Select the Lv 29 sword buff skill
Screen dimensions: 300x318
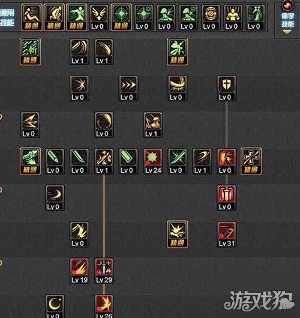pyautogui.click(x=104, y=271)
